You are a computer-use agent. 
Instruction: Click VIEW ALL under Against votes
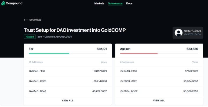pos(159,101)
